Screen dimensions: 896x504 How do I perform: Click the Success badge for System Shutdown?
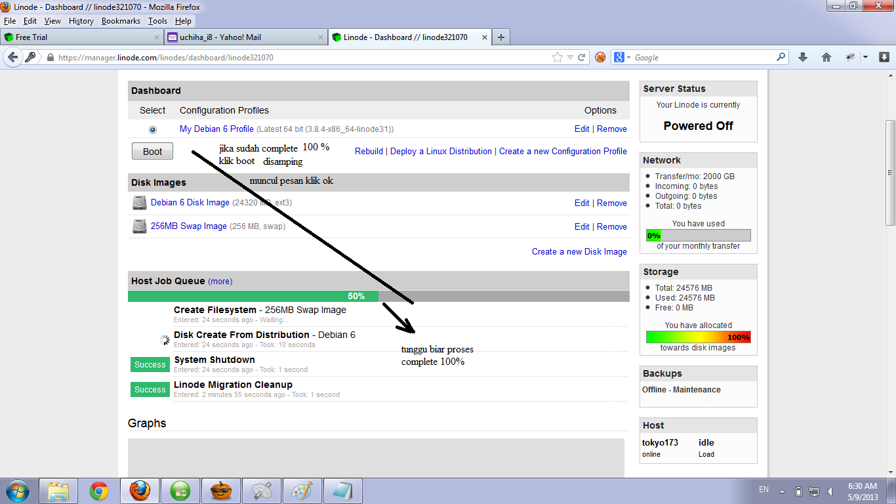pos(150,365)
